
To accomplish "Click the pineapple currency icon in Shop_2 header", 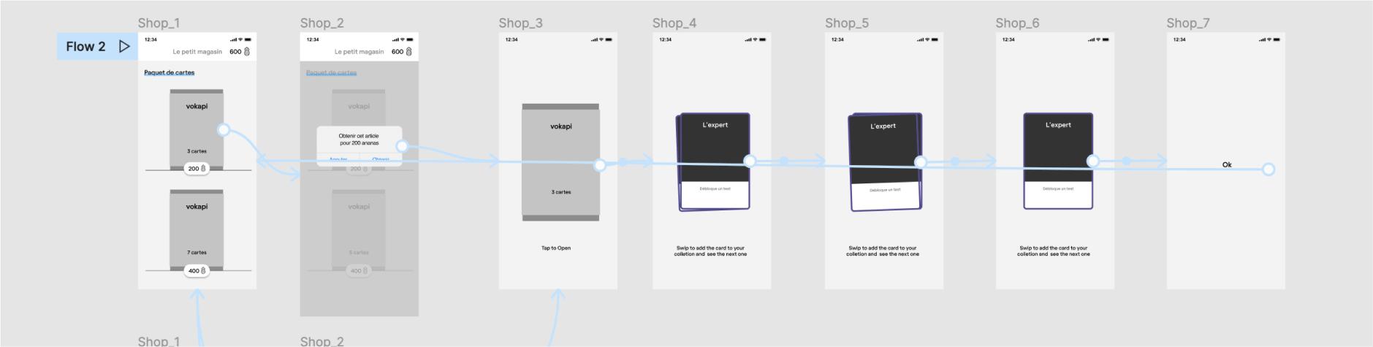I will [x=409, y=52].
